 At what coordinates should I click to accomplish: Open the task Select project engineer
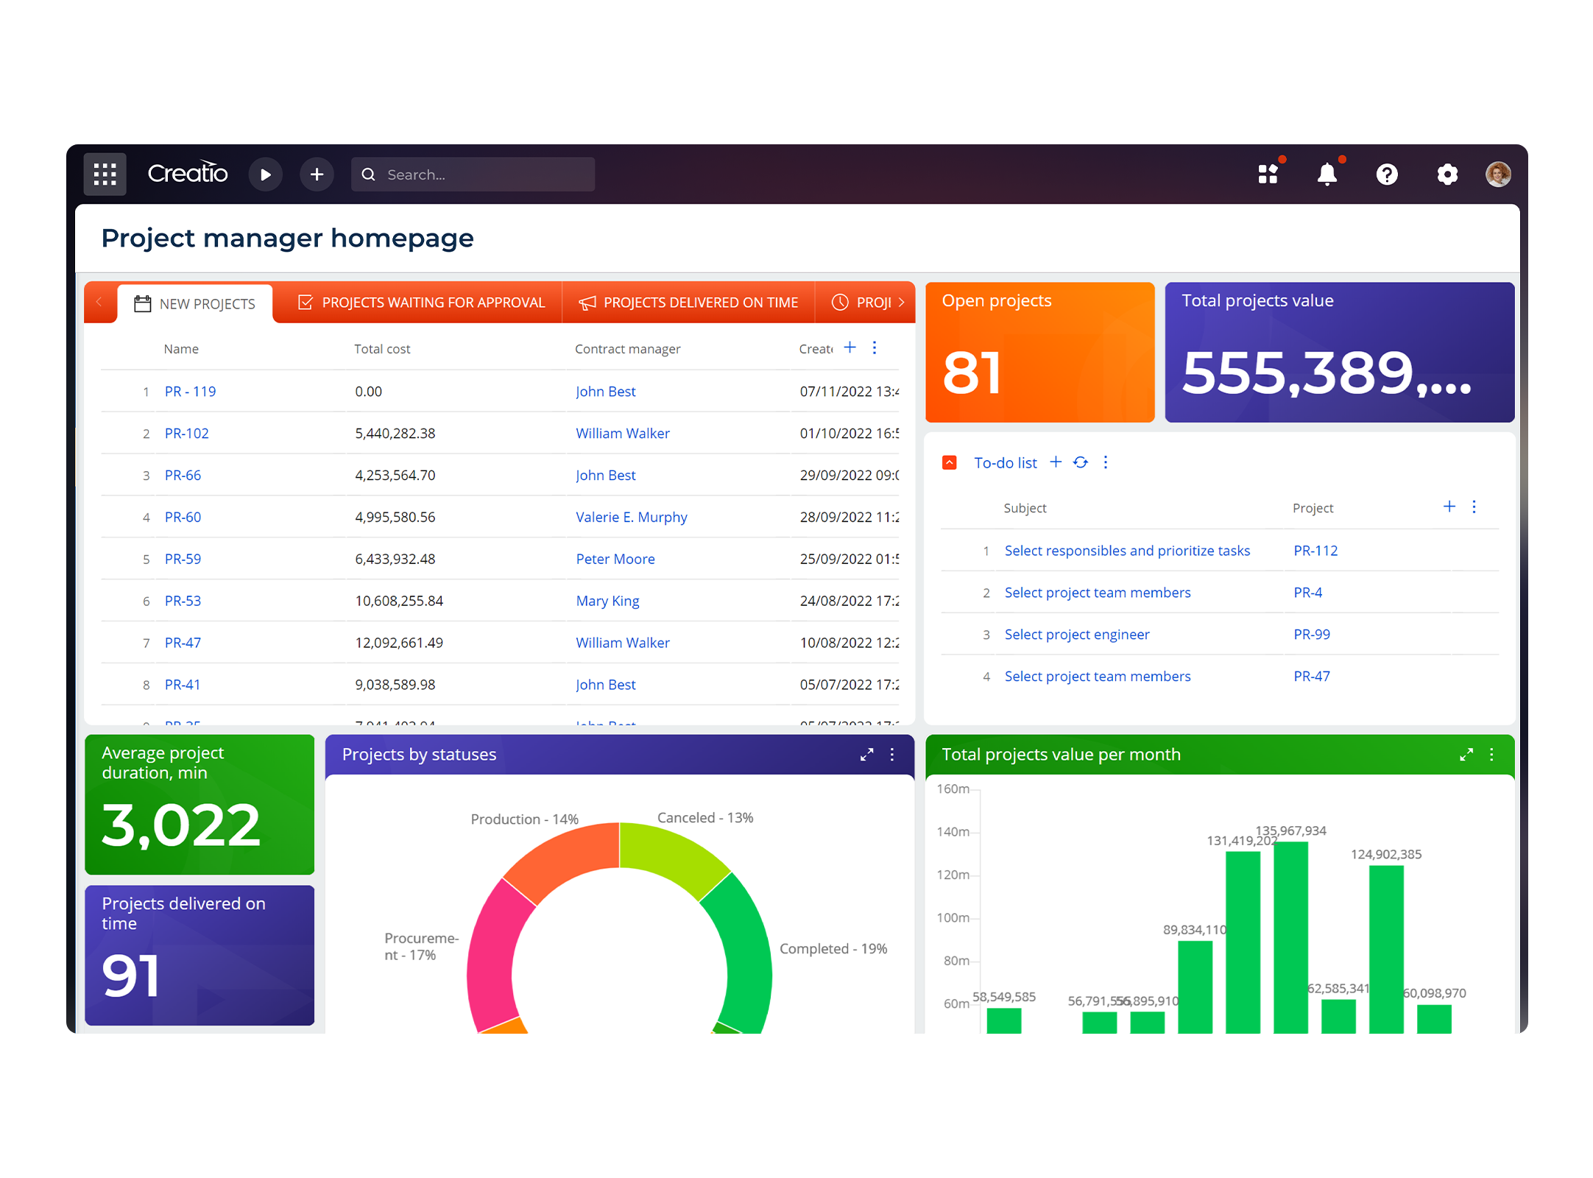tap(1076, 634)
